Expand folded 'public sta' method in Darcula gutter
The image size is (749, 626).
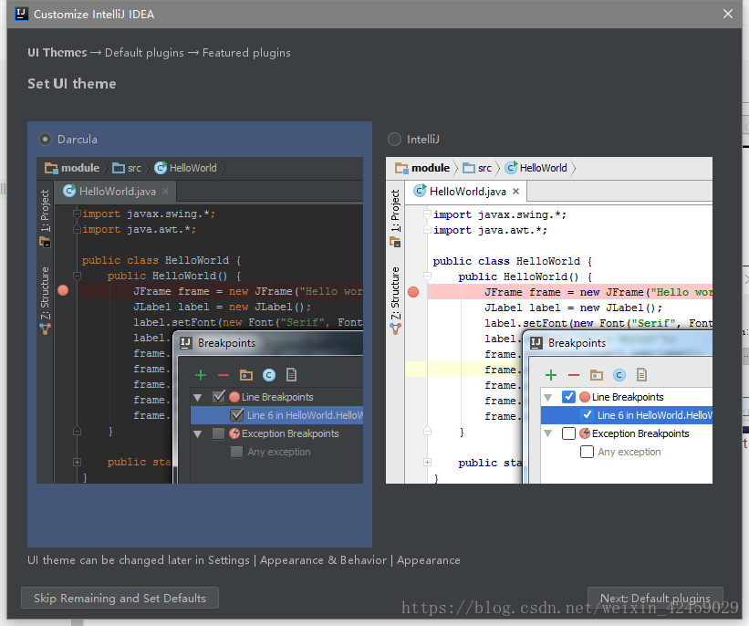pos(77,462)
